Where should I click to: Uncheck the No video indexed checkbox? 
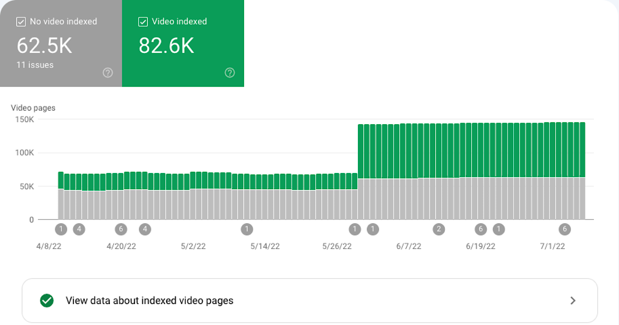[21, 22]
